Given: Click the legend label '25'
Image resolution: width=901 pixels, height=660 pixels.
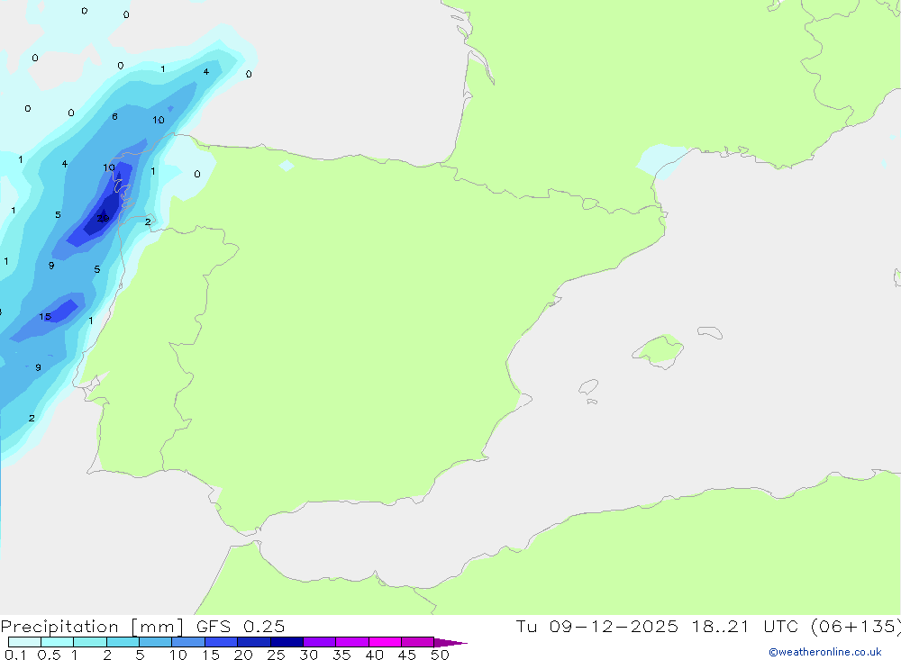Looking at the screenshot, I should 277,655.
